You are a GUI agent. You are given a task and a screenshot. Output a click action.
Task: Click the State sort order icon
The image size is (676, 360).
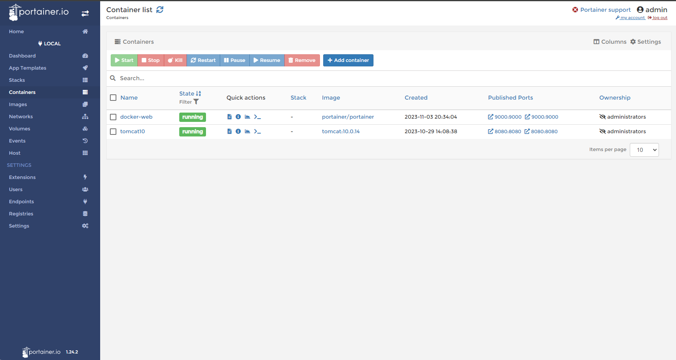click(x=198, y=94)
